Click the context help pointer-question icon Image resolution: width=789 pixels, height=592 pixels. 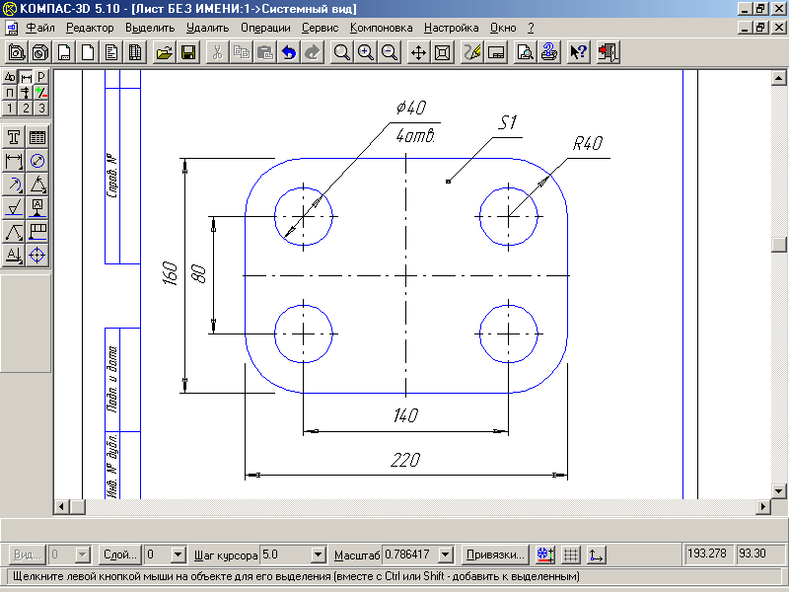point(578,52)
